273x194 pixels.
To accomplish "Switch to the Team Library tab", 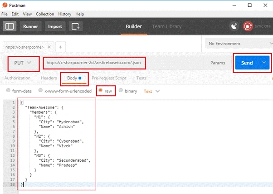I will 167,26.
